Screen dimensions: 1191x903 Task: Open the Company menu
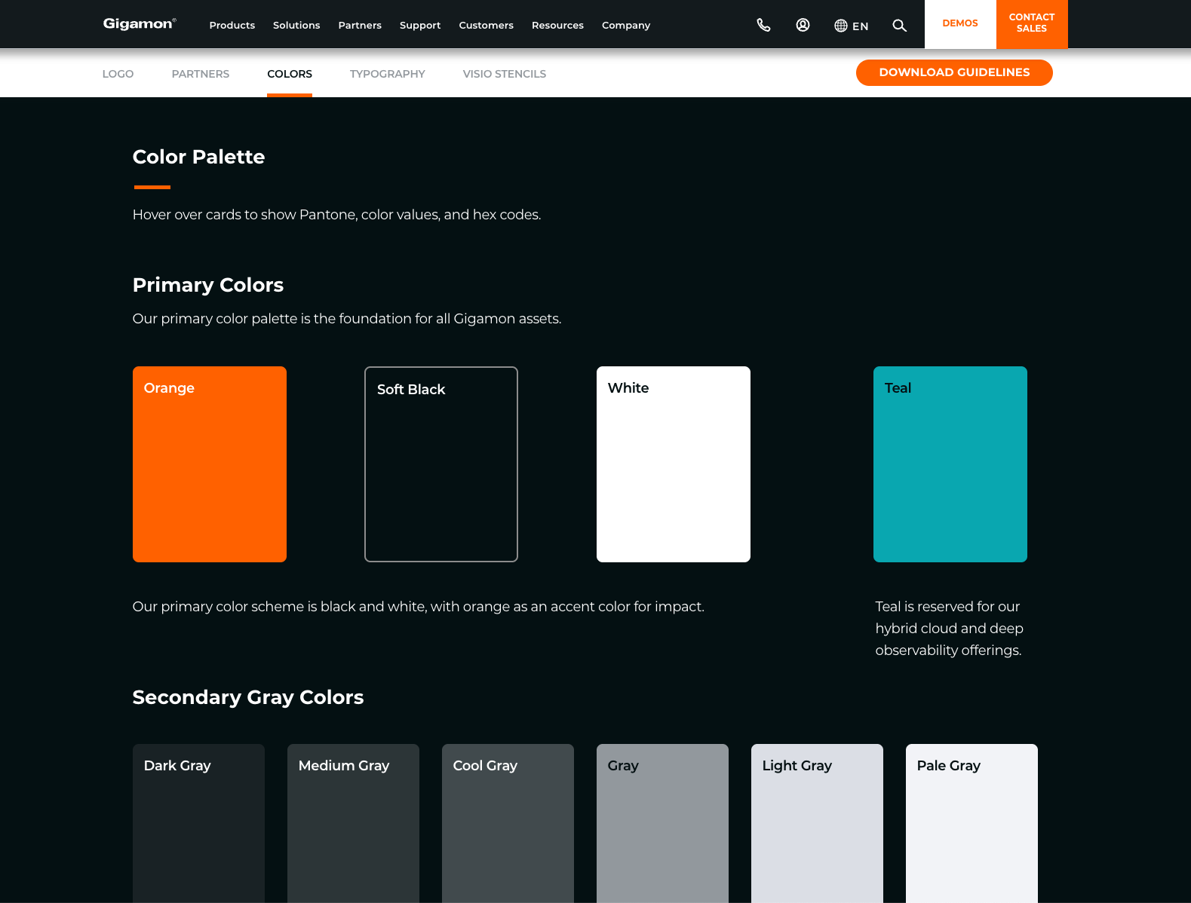[626, 25]
